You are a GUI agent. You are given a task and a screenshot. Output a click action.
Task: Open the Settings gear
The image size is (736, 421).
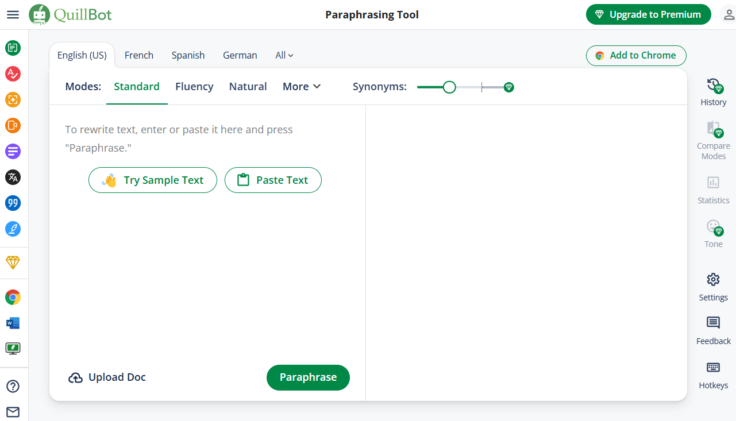tap(713, 287)
